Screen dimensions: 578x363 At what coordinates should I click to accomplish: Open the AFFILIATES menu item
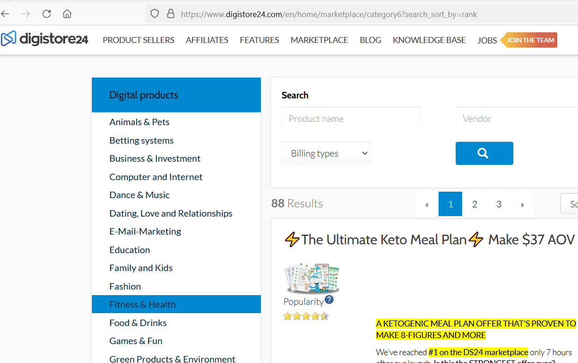207,40
